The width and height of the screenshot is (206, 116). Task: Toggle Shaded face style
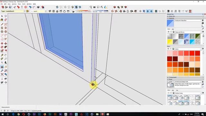click(73, 7)
